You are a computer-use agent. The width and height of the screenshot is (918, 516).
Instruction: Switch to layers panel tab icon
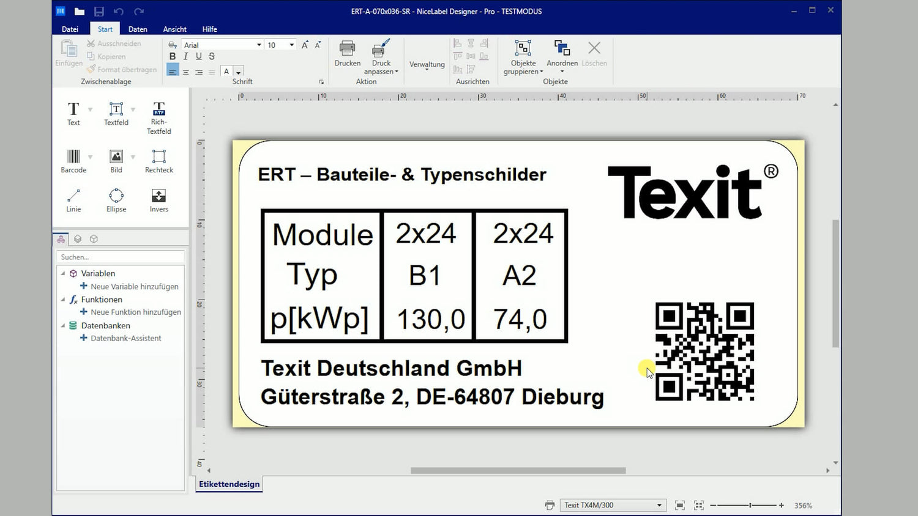[x=78, y=239]
